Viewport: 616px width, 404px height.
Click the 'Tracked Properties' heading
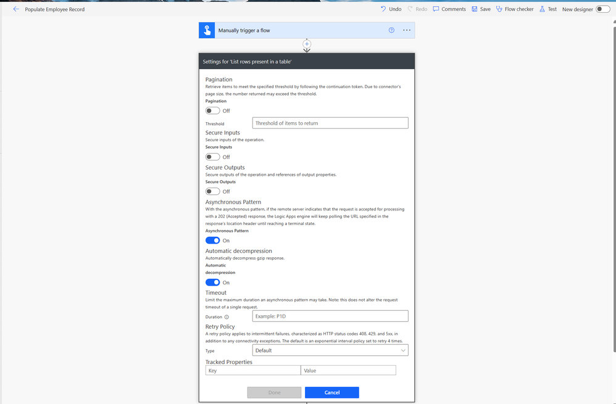pyautogui.click(x=228, y=362)
